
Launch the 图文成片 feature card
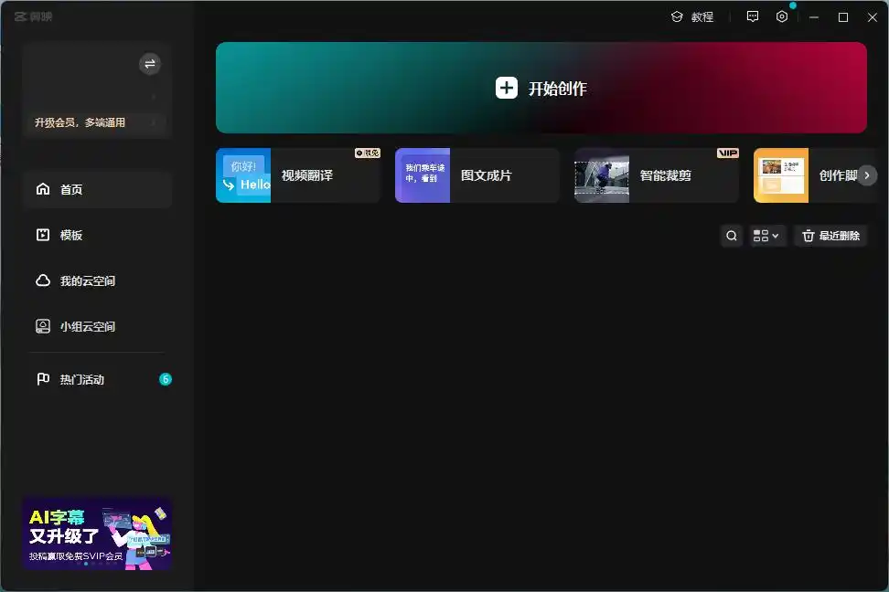tap(477, 175)
